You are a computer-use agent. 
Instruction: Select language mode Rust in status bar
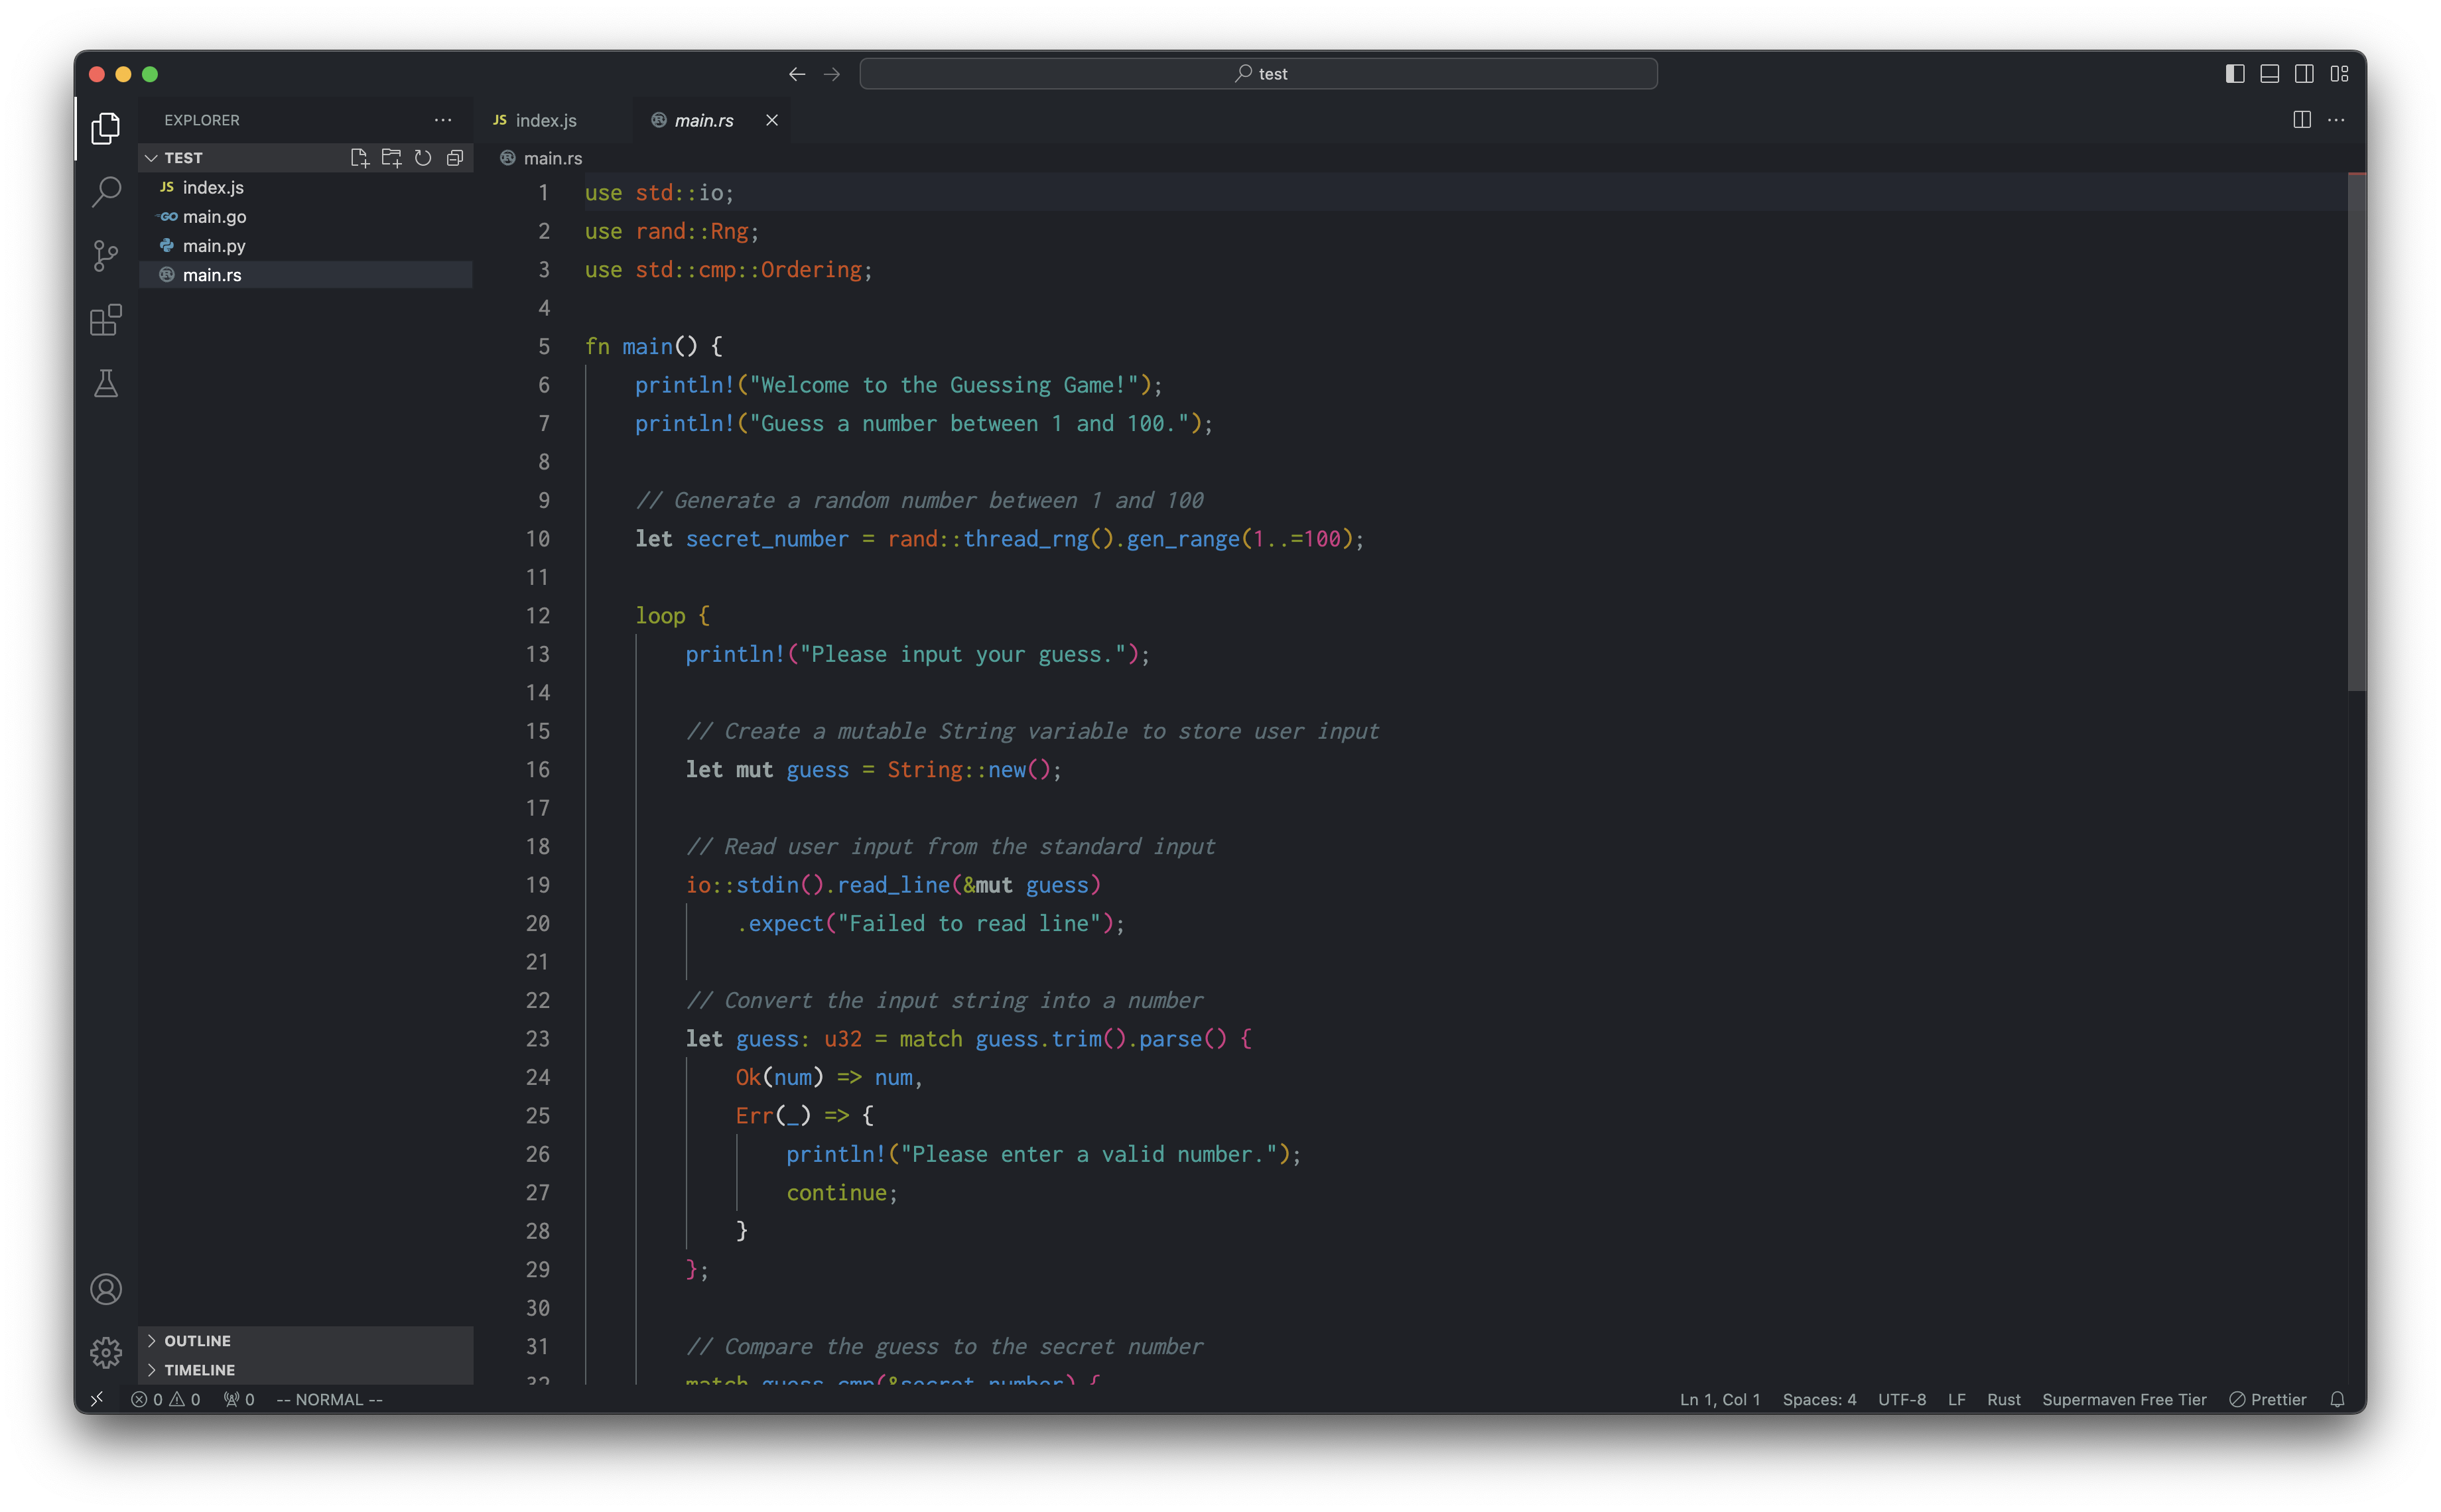tap(2004, 1399)
